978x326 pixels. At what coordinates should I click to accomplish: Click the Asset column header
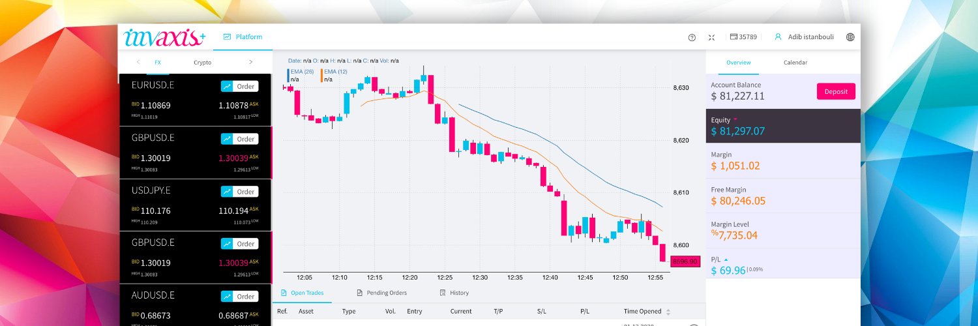[306, 312]
